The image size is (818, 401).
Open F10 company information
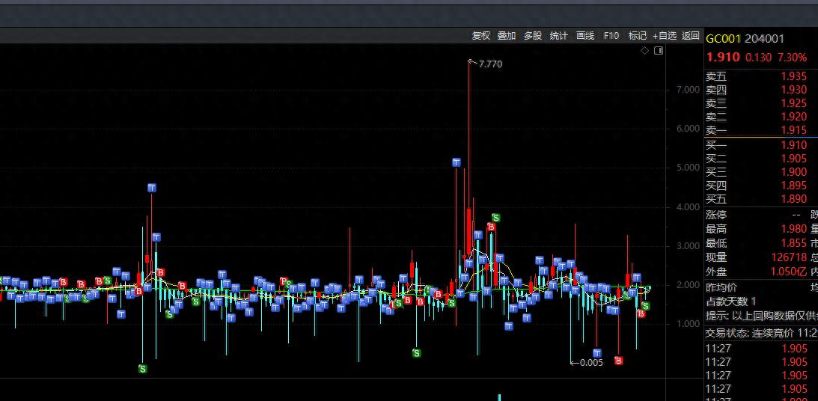click(x=611, y=35)
